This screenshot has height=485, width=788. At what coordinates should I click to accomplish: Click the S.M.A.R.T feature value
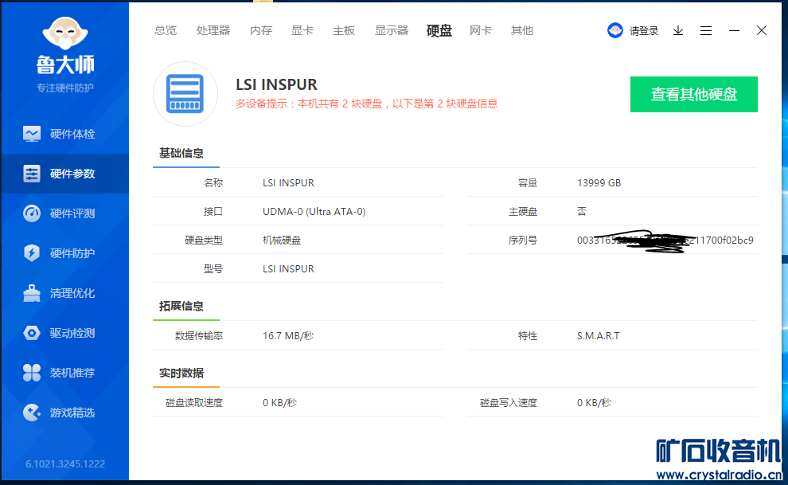click(x=598, y=336)
